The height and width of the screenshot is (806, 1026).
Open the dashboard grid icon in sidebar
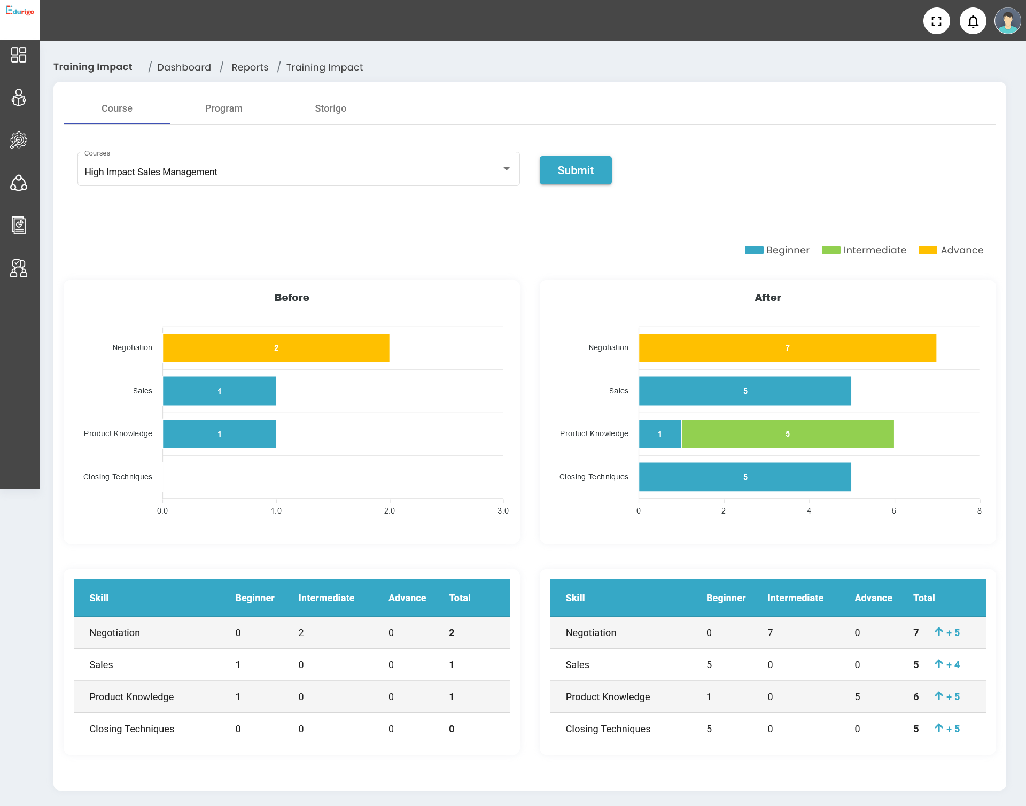pos(19,55)
